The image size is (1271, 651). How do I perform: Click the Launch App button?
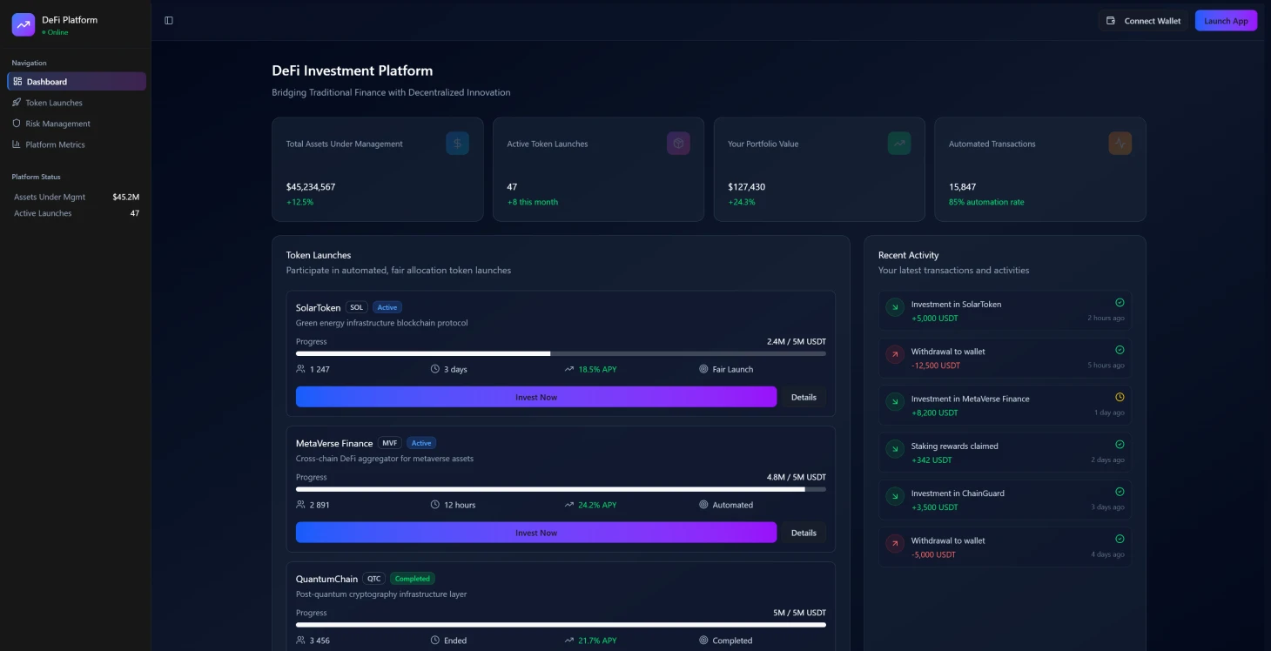click(1226, 20)
